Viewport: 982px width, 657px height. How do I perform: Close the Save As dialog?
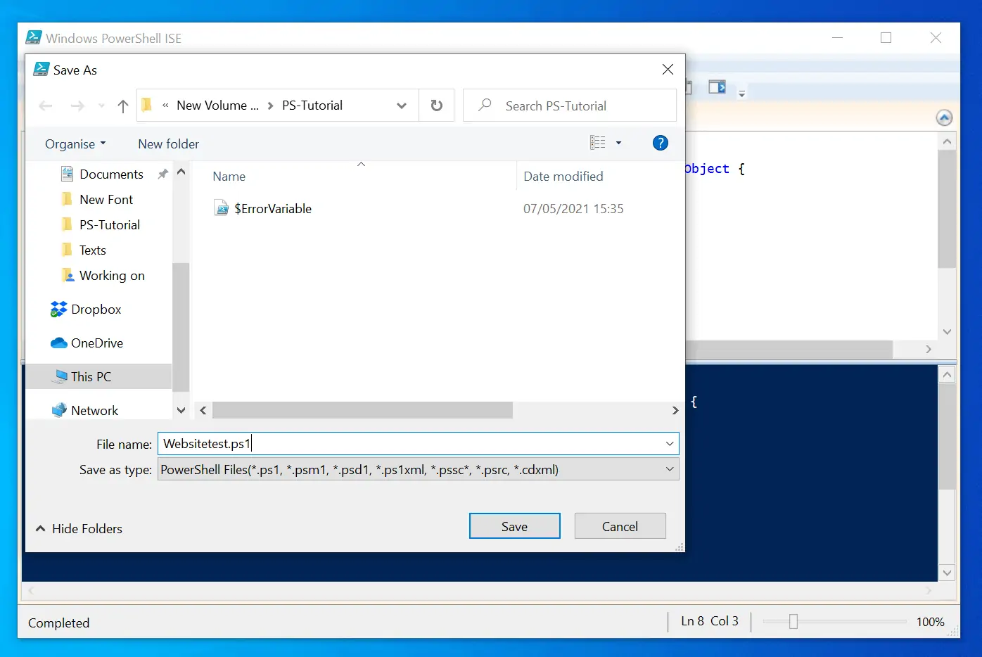[668, 69]
